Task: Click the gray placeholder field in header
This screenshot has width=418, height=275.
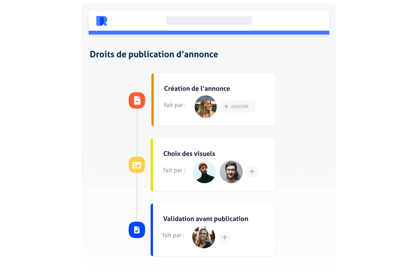Action: point(209,21)
